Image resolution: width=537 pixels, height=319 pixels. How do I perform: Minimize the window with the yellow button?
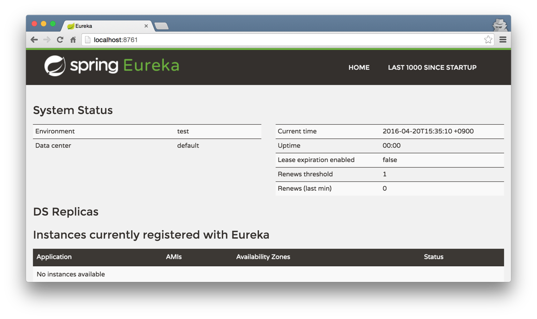43,24
